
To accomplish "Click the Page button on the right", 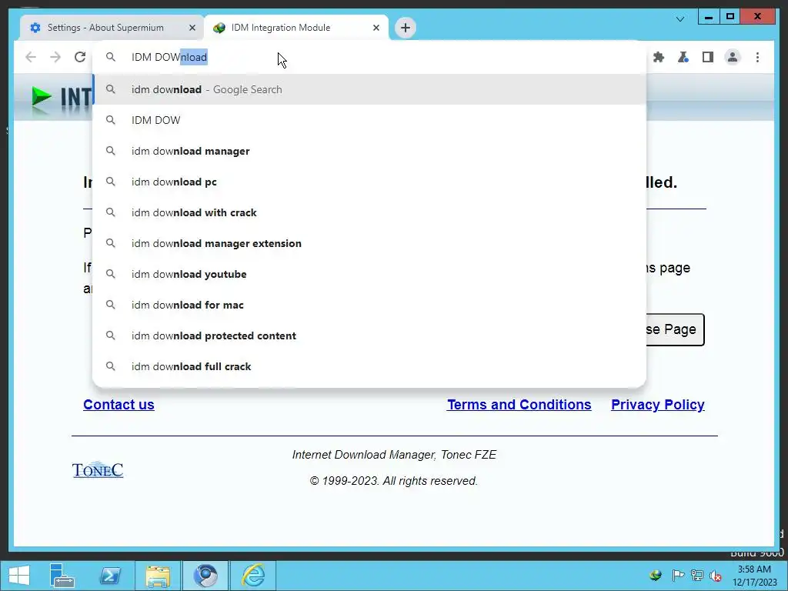I will tap(675, 329).
